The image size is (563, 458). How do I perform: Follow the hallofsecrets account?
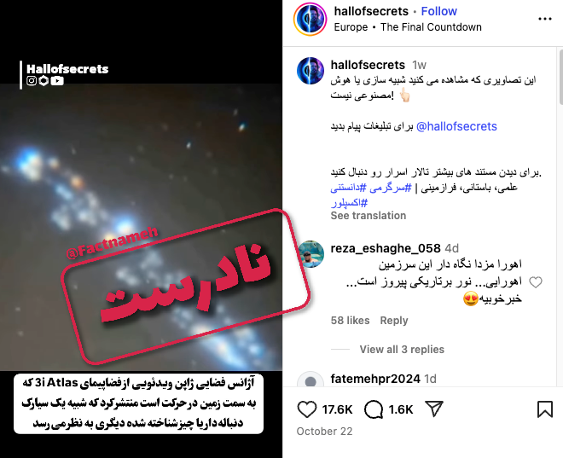(438, 11)
